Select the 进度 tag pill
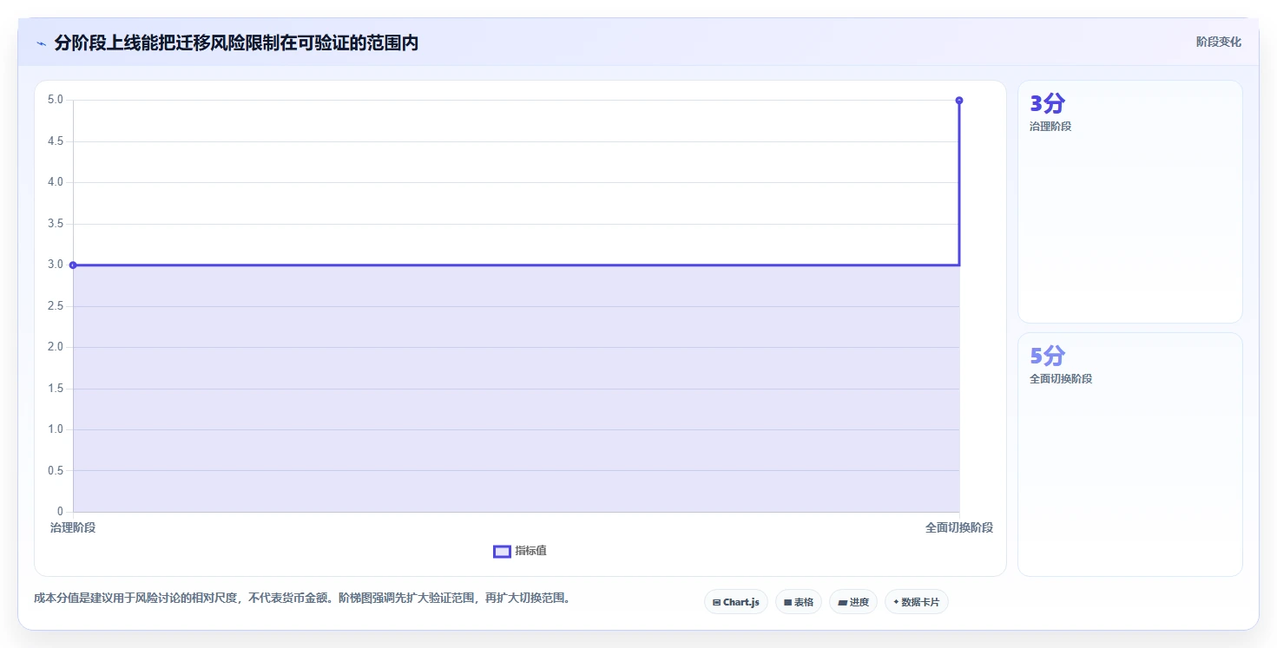Viewport: 1277px width, 648px height. click(853, 602)
